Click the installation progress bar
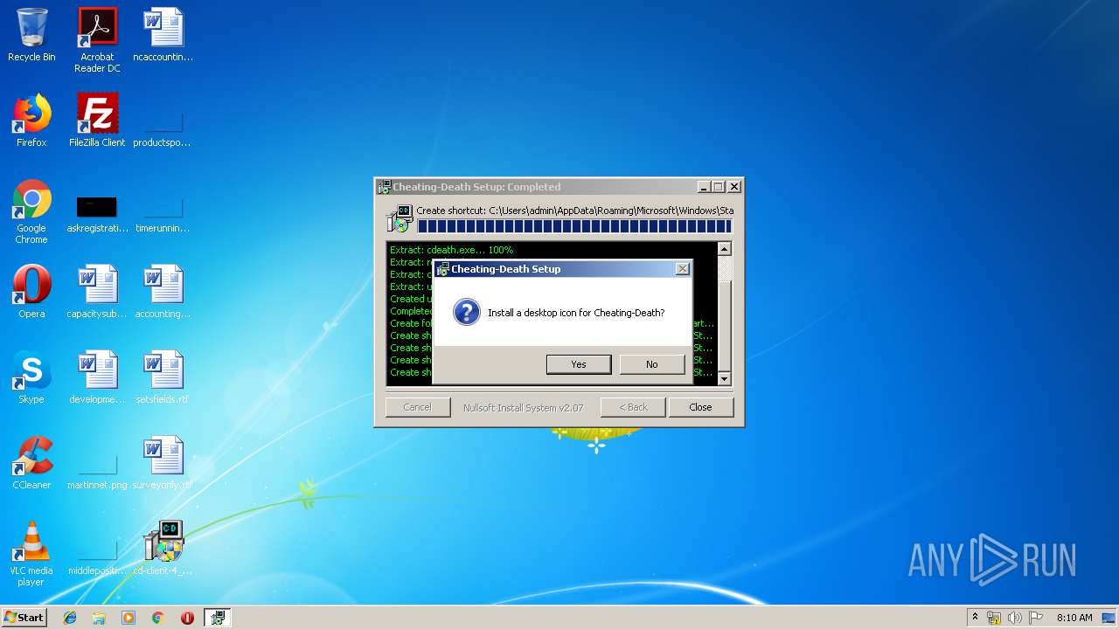 574,226
